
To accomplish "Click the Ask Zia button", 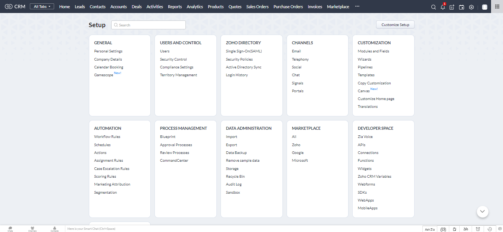I will 430,229.
